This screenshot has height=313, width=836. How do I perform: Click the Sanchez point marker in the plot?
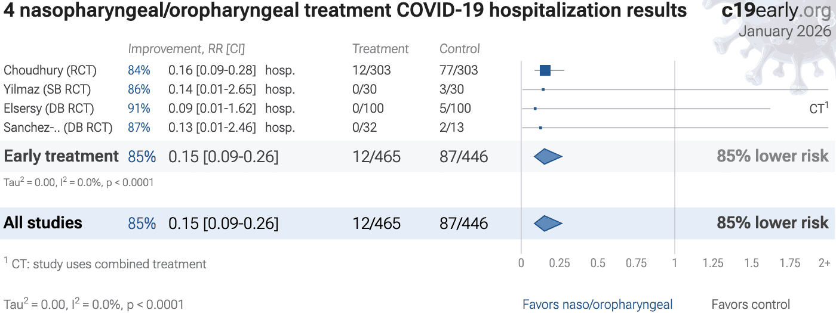[540, 128]
